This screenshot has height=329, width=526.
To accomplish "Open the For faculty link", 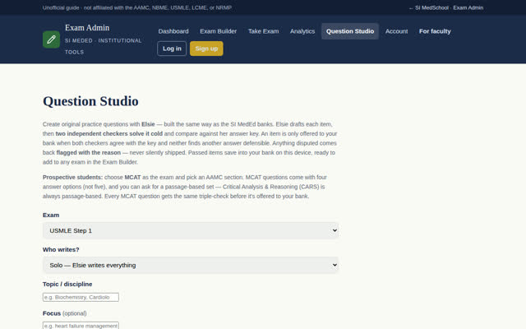I will click(435, 31).
